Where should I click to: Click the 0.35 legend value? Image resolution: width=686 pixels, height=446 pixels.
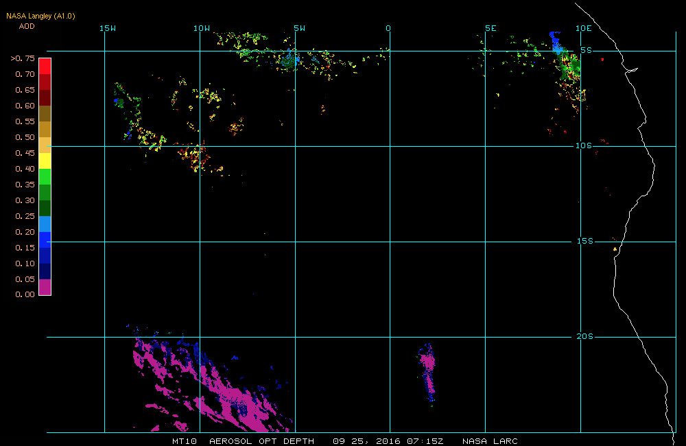[x=25, y=185]
